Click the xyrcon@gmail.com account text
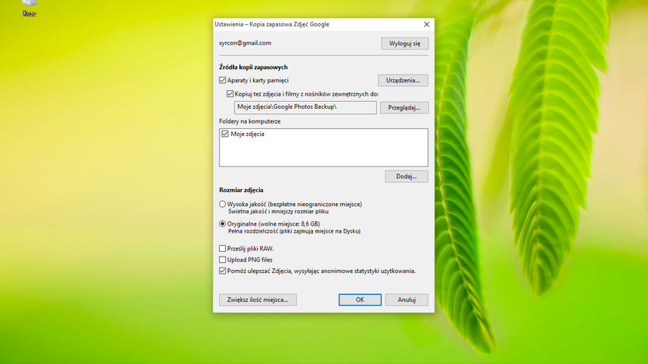The image size is (648, 364). pyautogui.click(x=245, y=43)
